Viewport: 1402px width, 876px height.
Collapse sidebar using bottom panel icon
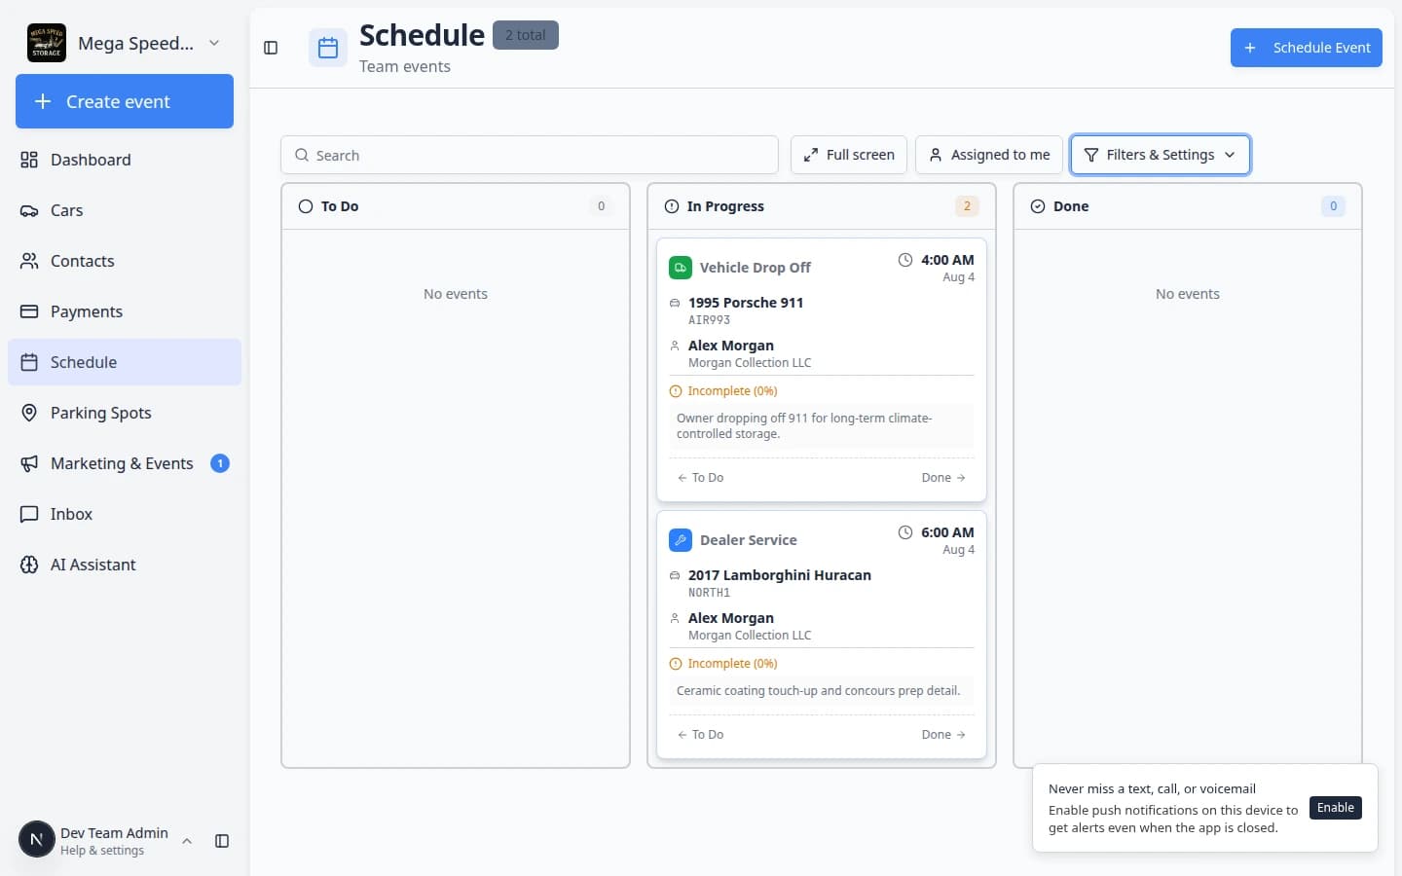(222, 841)
